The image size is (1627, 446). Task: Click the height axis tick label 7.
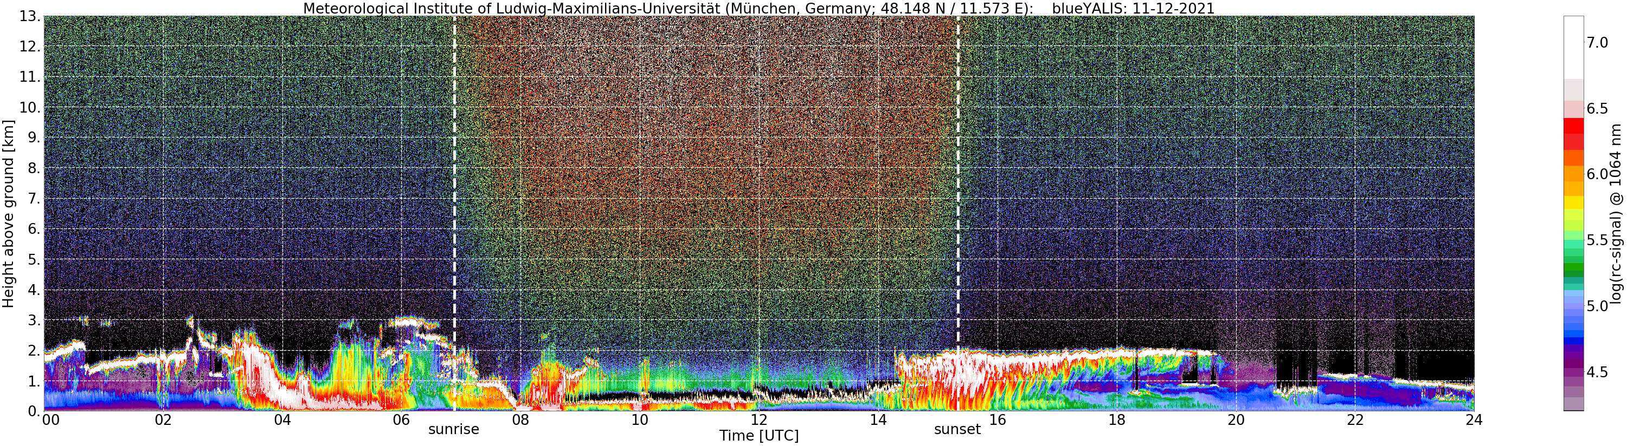coord(34,199)
